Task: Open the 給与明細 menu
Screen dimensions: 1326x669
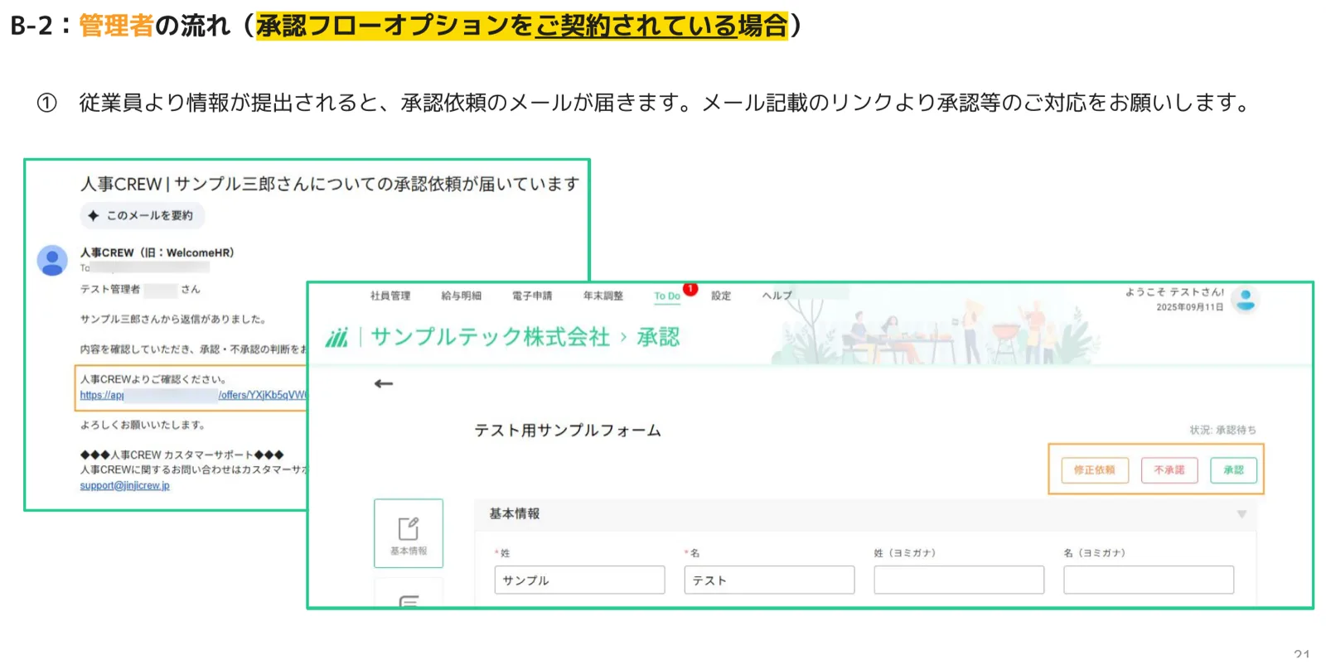Action: (462, 296)
